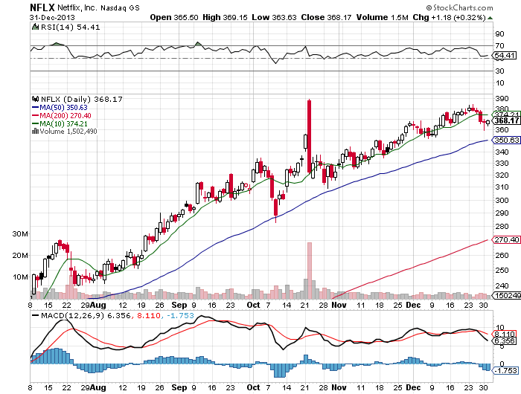Viewport: 521px width, 394px height.
Task: Click the Open 365.50 header value
Action: pos(174,17)
